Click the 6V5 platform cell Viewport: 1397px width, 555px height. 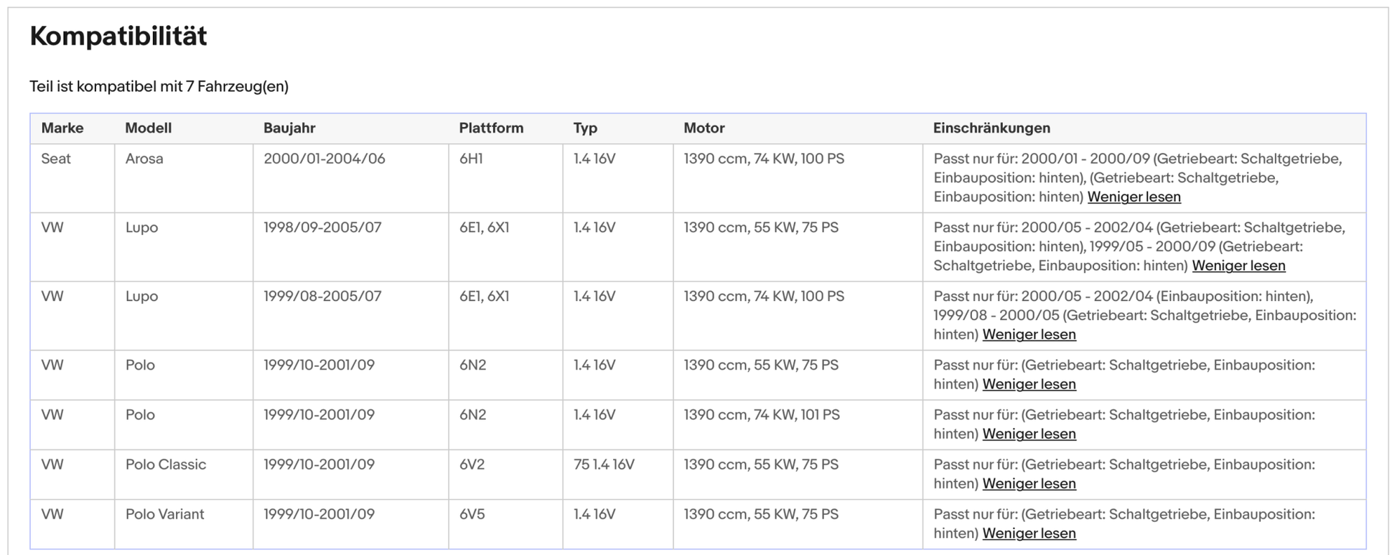pos(472,514)
